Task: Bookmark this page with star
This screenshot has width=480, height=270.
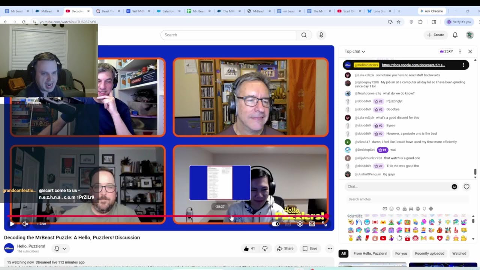Action: 399,22
